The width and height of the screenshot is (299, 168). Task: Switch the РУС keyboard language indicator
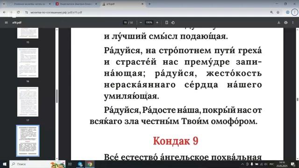tap(271, 164)
